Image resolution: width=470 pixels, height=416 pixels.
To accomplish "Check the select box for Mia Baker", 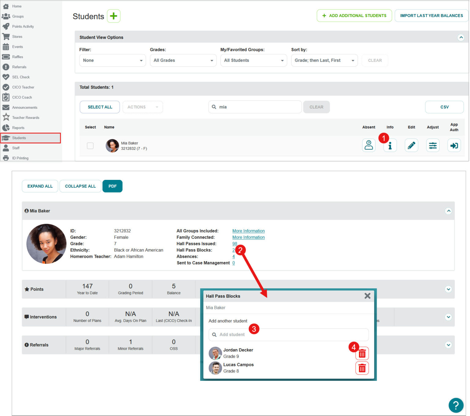I will [90, 146].
